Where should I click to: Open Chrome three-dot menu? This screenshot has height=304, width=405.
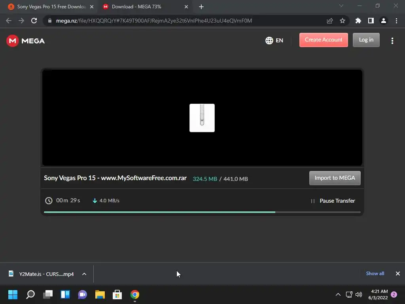pos(396,21)
